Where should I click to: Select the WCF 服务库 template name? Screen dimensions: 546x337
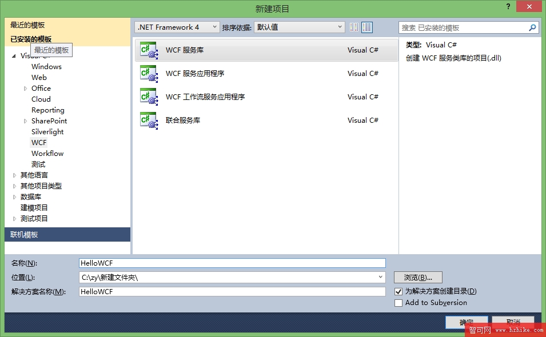[x=185, y=50]
